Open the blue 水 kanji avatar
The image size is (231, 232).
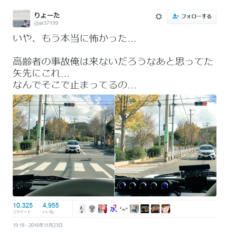113,209
